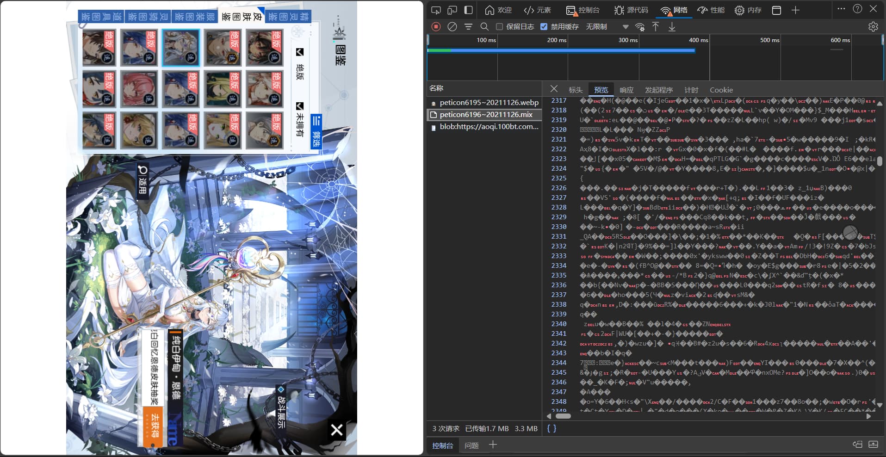Viewport: 886px width, 457px height.
Task: Open the three-dots customize DevTools menu
Action: click(x=841, y=9)
